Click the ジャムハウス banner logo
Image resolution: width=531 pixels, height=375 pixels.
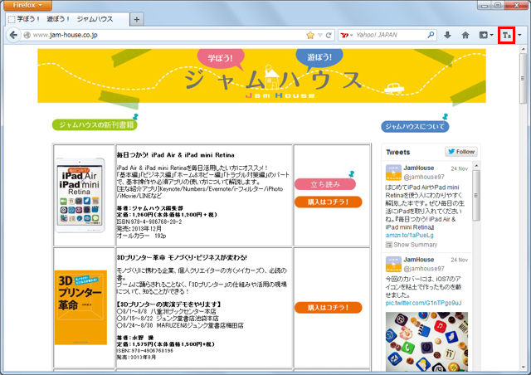273,82
